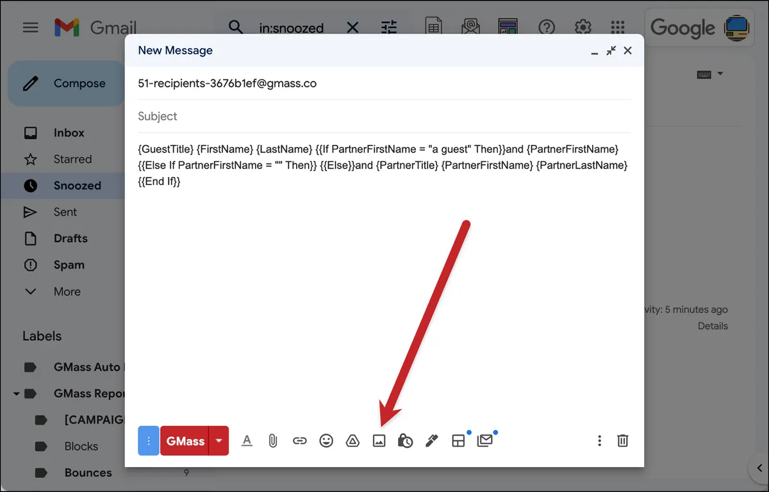Open GMass email list builder icon
The height and width of the screenshot is (492, 769).
(x=471, y=27)
